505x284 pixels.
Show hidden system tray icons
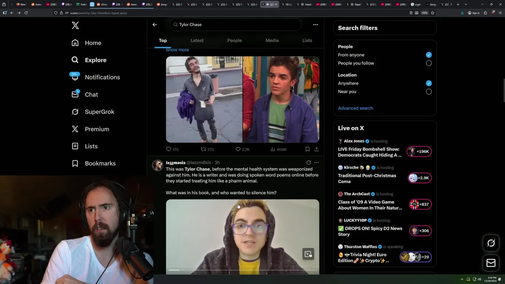click(462, 279)
